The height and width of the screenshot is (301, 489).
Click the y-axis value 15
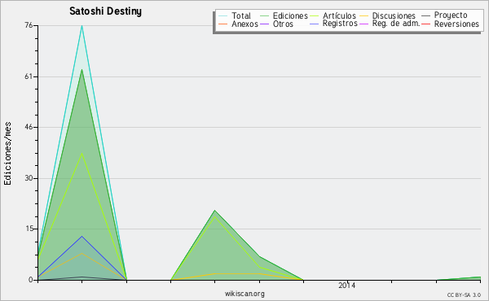29,229
